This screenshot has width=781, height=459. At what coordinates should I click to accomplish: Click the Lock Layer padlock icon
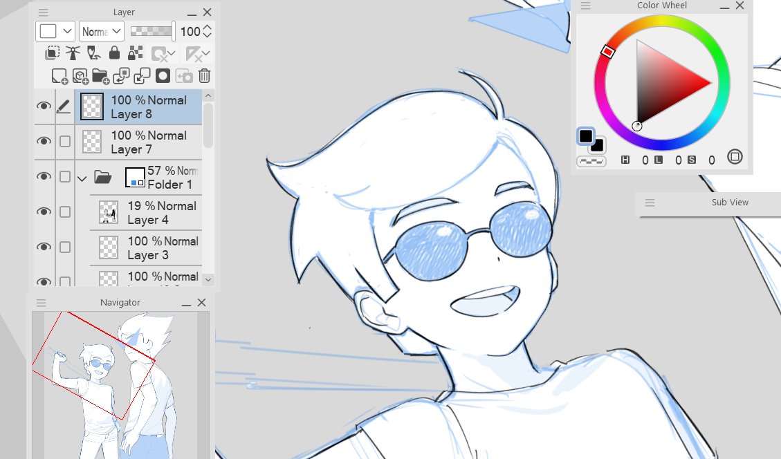click(x=114, y=53)
